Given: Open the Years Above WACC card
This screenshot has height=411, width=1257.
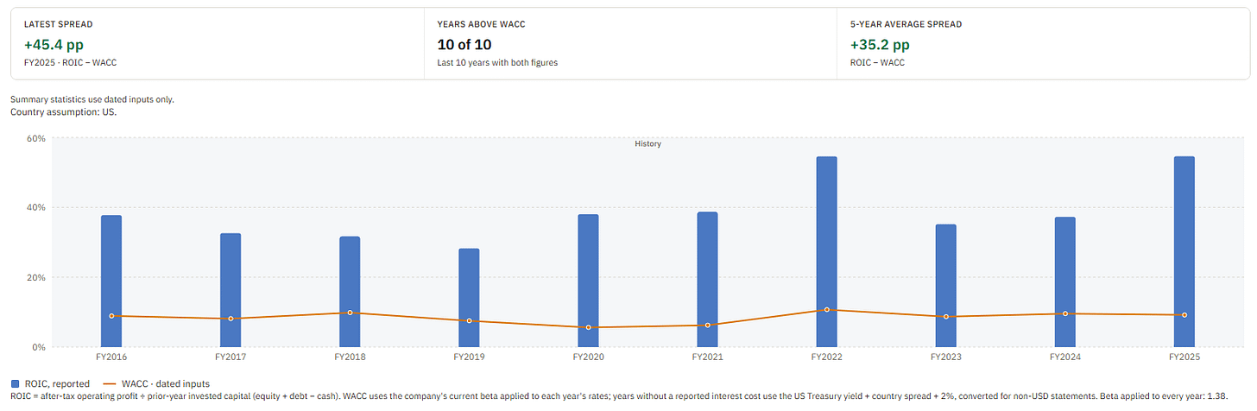Looking at the screenshot, I should 630,43.
